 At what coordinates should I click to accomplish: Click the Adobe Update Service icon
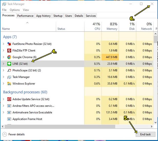tap(9, 99)
